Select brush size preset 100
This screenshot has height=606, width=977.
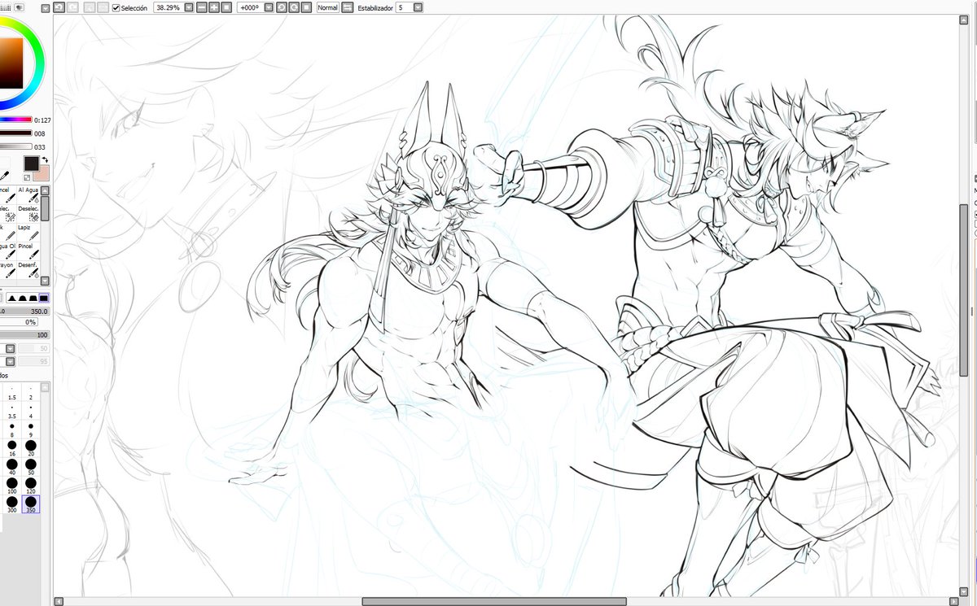coord(11,486)
